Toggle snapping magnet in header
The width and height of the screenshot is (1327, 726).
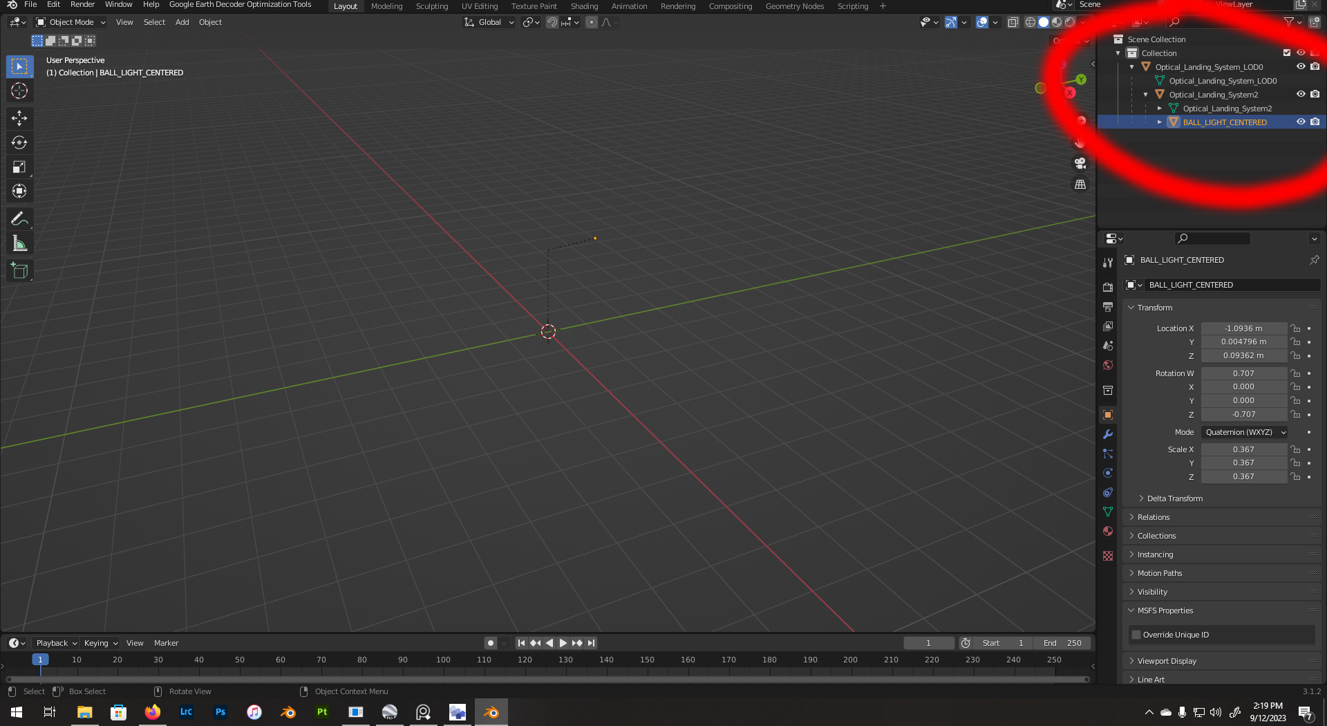[552, 22]
